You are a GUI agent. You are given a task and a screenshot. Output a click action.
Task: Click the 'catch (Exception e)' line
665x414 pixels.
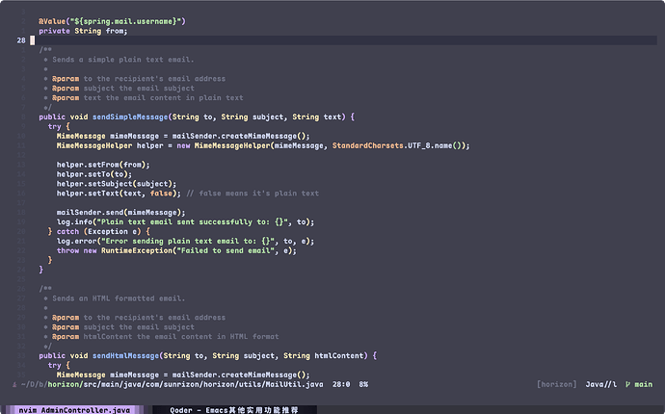click(x=99, y=232)
